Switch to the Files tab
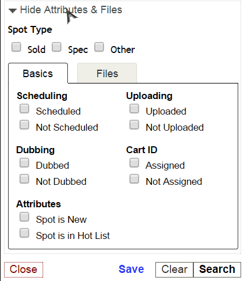 coord(107,74)
